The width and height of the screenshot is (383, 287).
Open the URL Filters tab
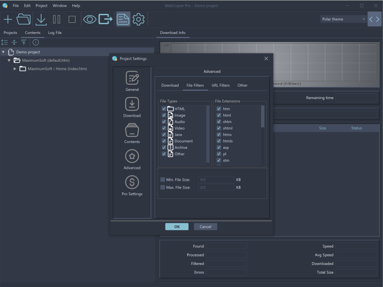pyautogui.click(x=221, y=86)
